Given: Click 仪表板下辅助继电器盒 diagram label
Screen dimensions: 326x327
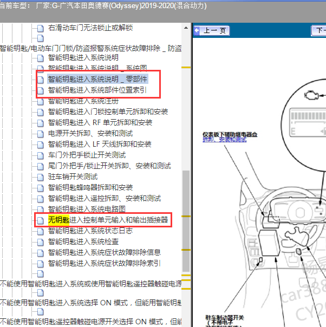Looking at the screenshot, I should tap(230, 134).
